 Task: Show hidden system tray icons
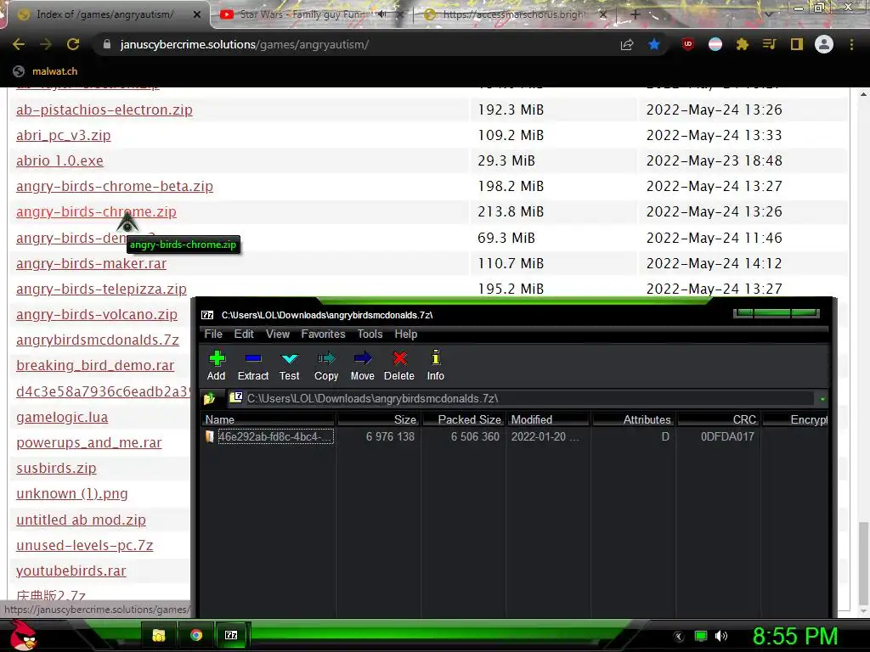coord(679,637)
